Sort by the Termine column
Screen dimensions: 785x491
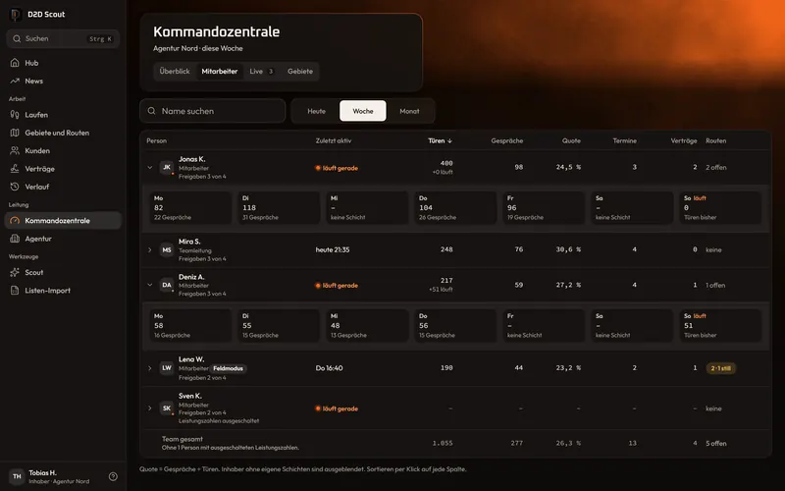coord(625,140)
